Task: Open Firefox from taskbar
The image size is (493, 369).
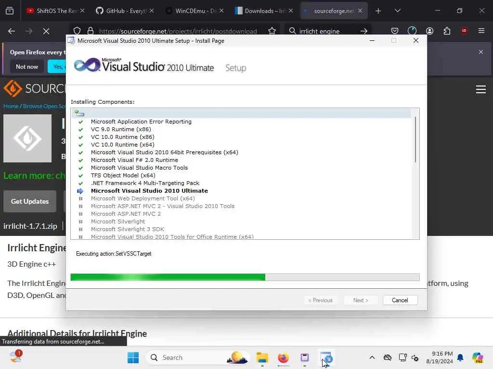Action: 283,357
